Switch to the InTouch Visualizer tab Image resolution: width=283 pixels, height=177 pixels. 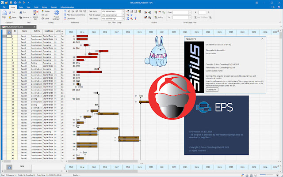point(67,7)
